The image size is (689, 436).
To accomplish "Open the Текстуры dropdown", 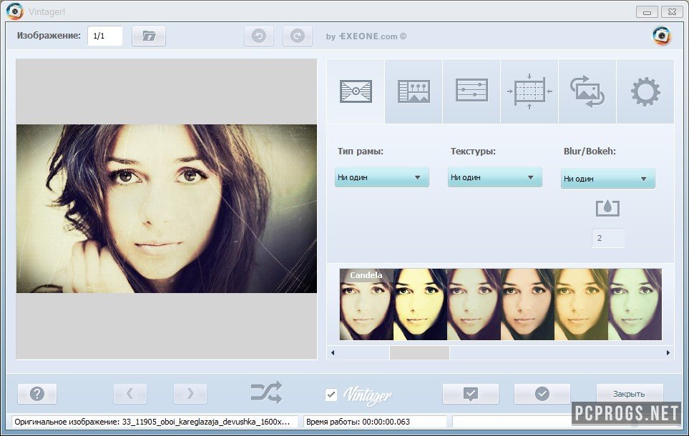I will [x=495, y=177].
